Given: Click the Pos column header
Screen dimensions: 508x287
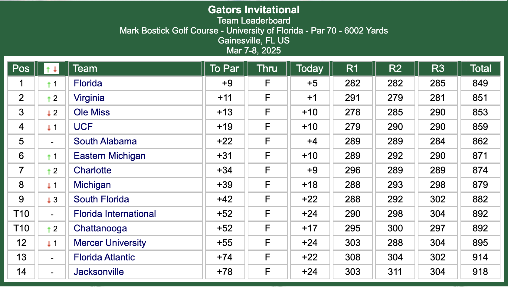Looking at the screenshot, I should [x=21, y=69].
